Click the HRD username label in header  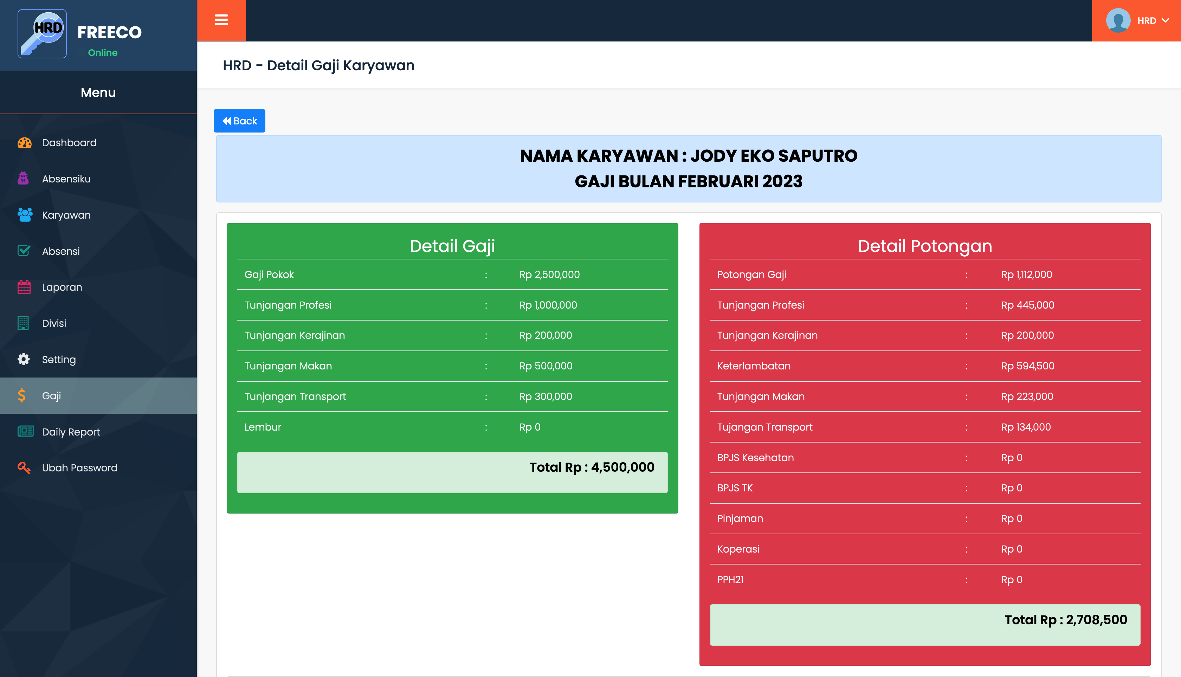[1147, 20]
